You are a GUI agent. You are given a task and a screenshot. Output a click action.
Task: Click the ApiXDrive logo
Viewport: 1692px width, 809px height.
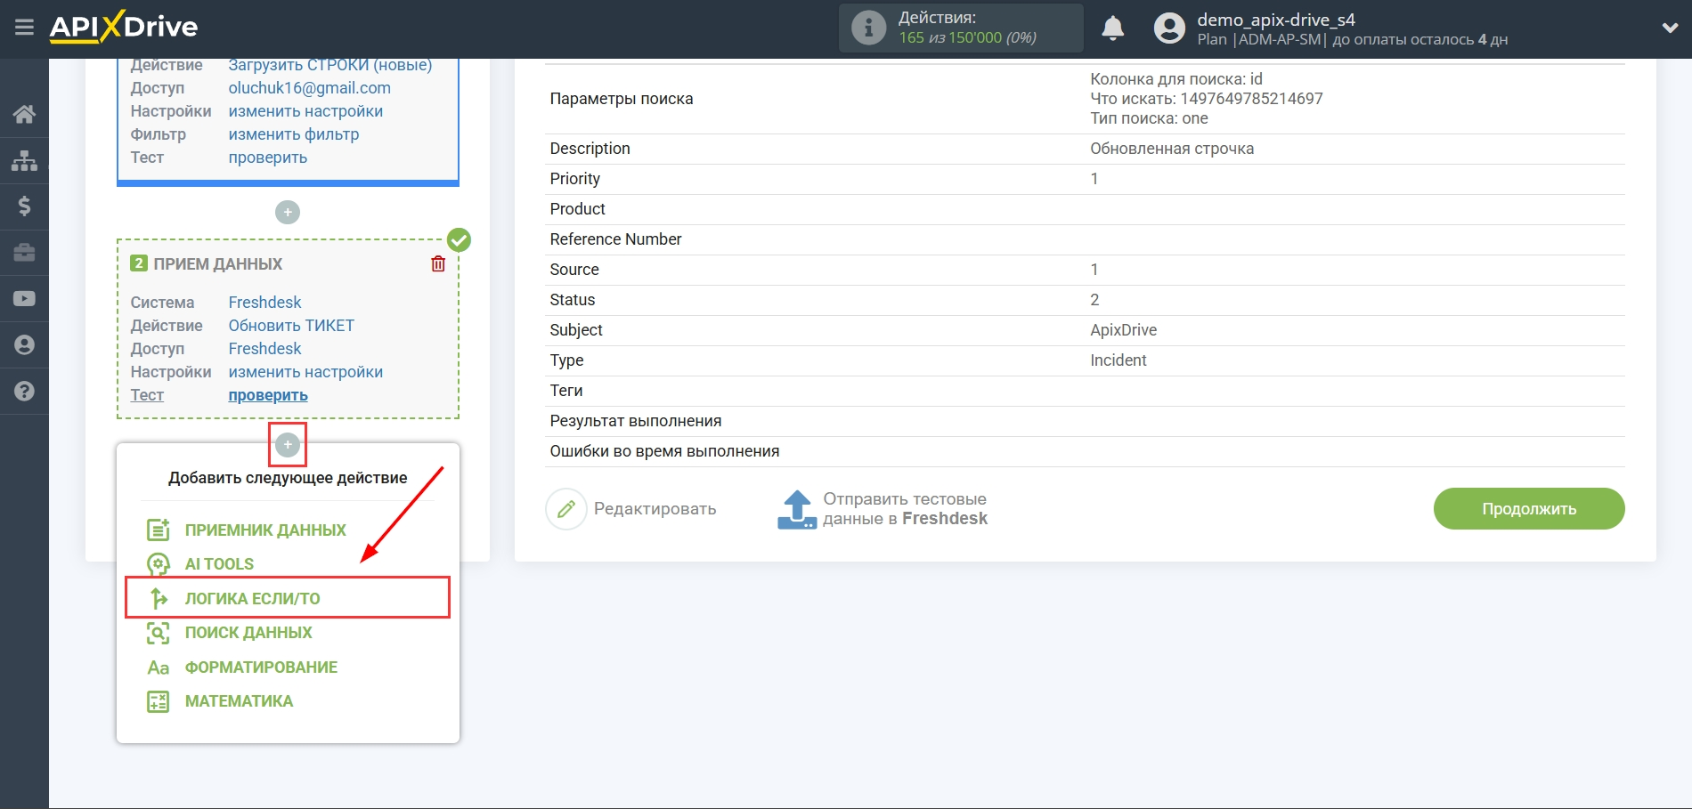tap(124, 27)
